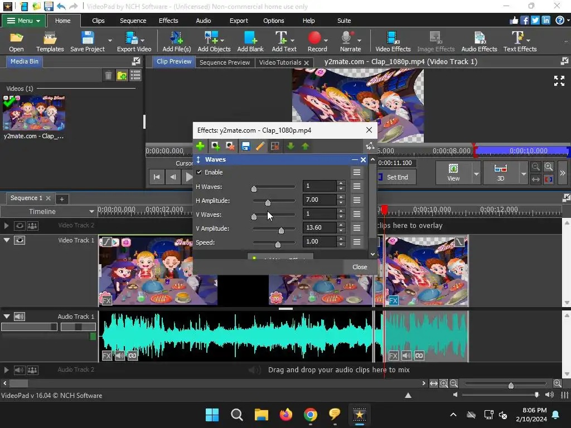The width and height of the screenshot is (571, 428).
Task: Open dropdown arrow next to Save Project
Action: click(110, 40)
